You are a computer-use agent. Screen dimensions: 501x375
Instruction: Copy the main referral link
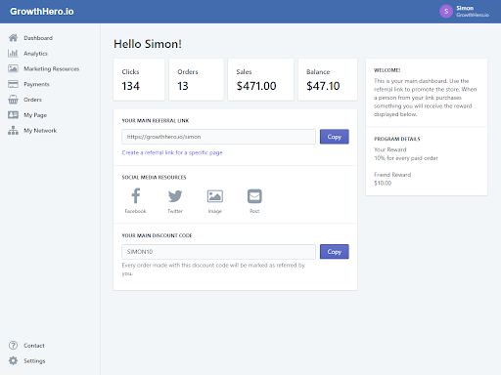click(x=335, y=137)
